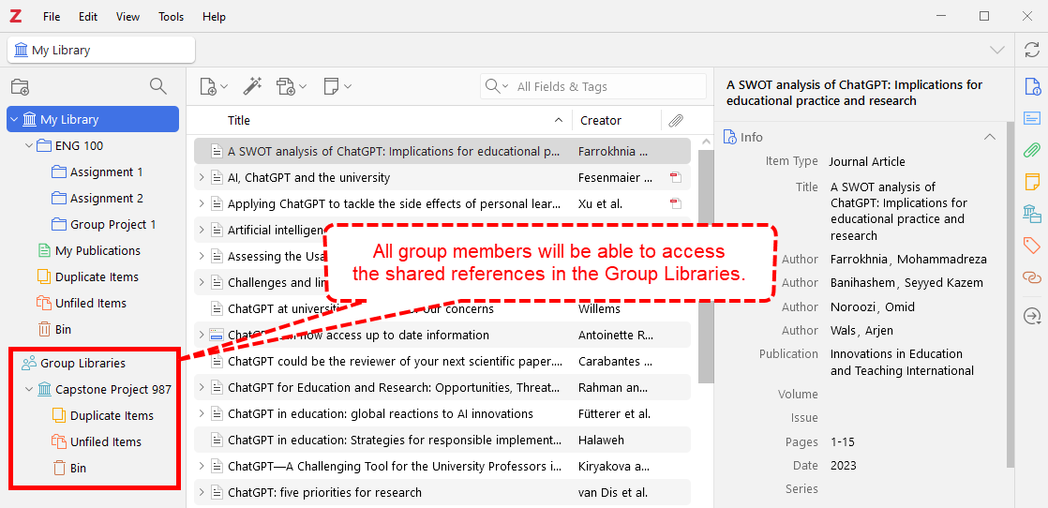Select the My Publications library entry
Viewport: 1048px width, 508px height.
click(x=97, y=251)
